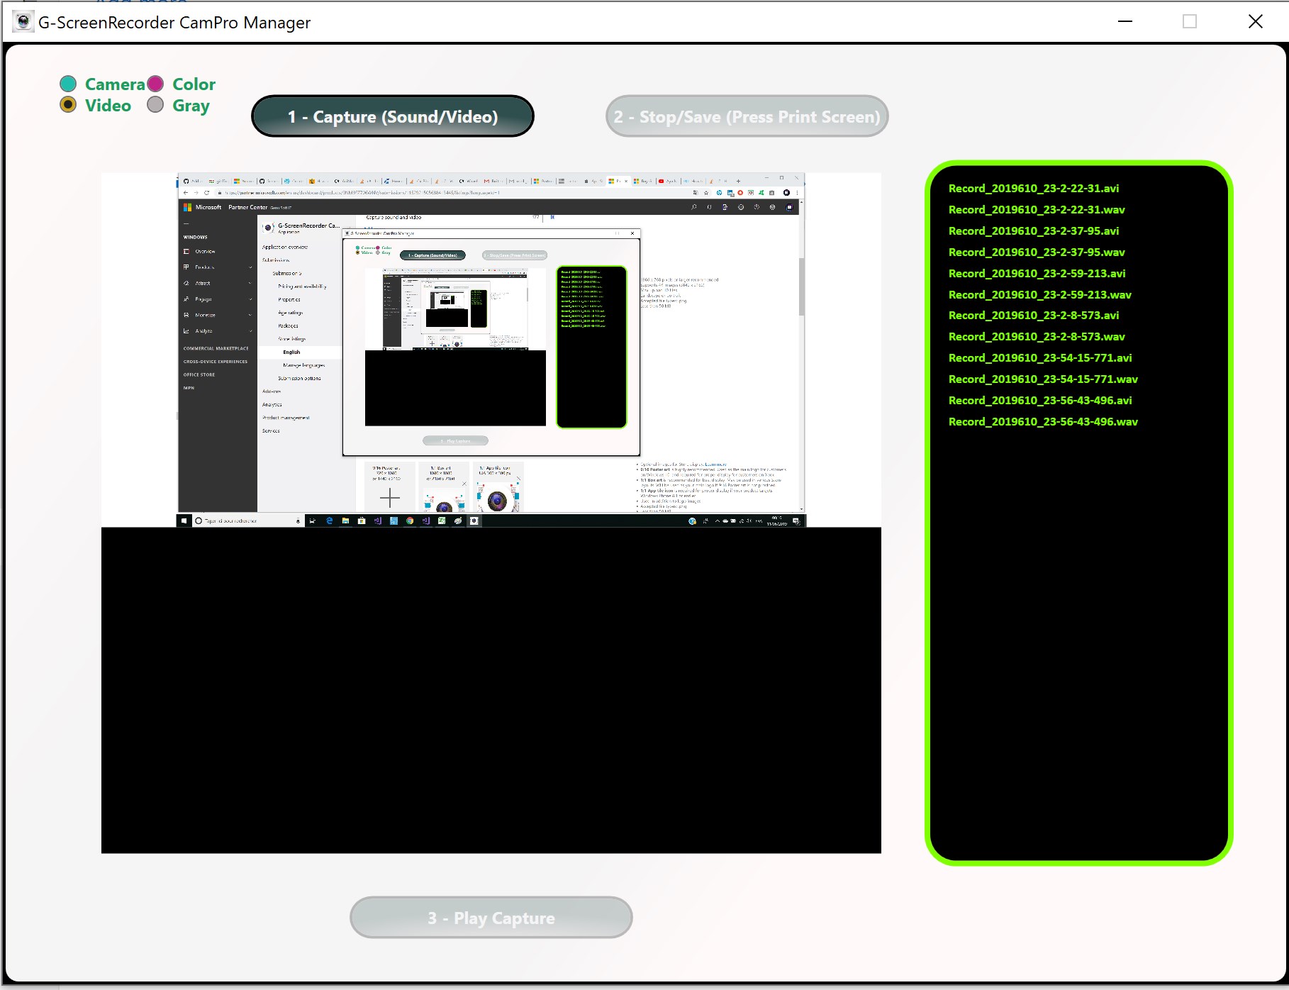1289x990 pixels.
Task: Enable Color capture mode
Action: (x=155, y=83)
